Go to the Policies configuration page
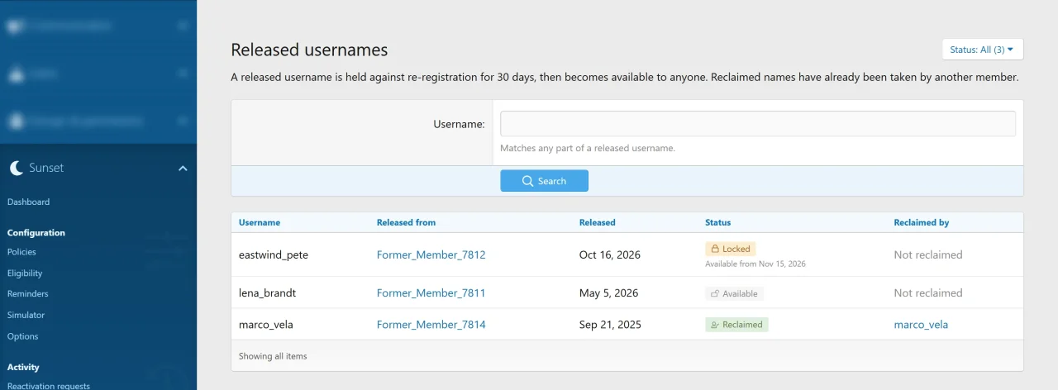This screenshot has width=1058, height=390. [x=21, y=252]
